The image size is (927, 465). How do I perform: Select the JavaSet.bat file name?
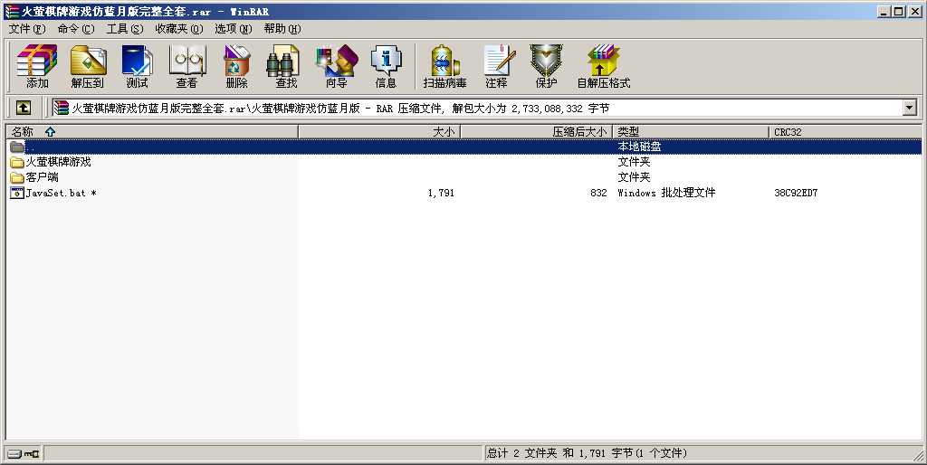(x=61, y=193)
